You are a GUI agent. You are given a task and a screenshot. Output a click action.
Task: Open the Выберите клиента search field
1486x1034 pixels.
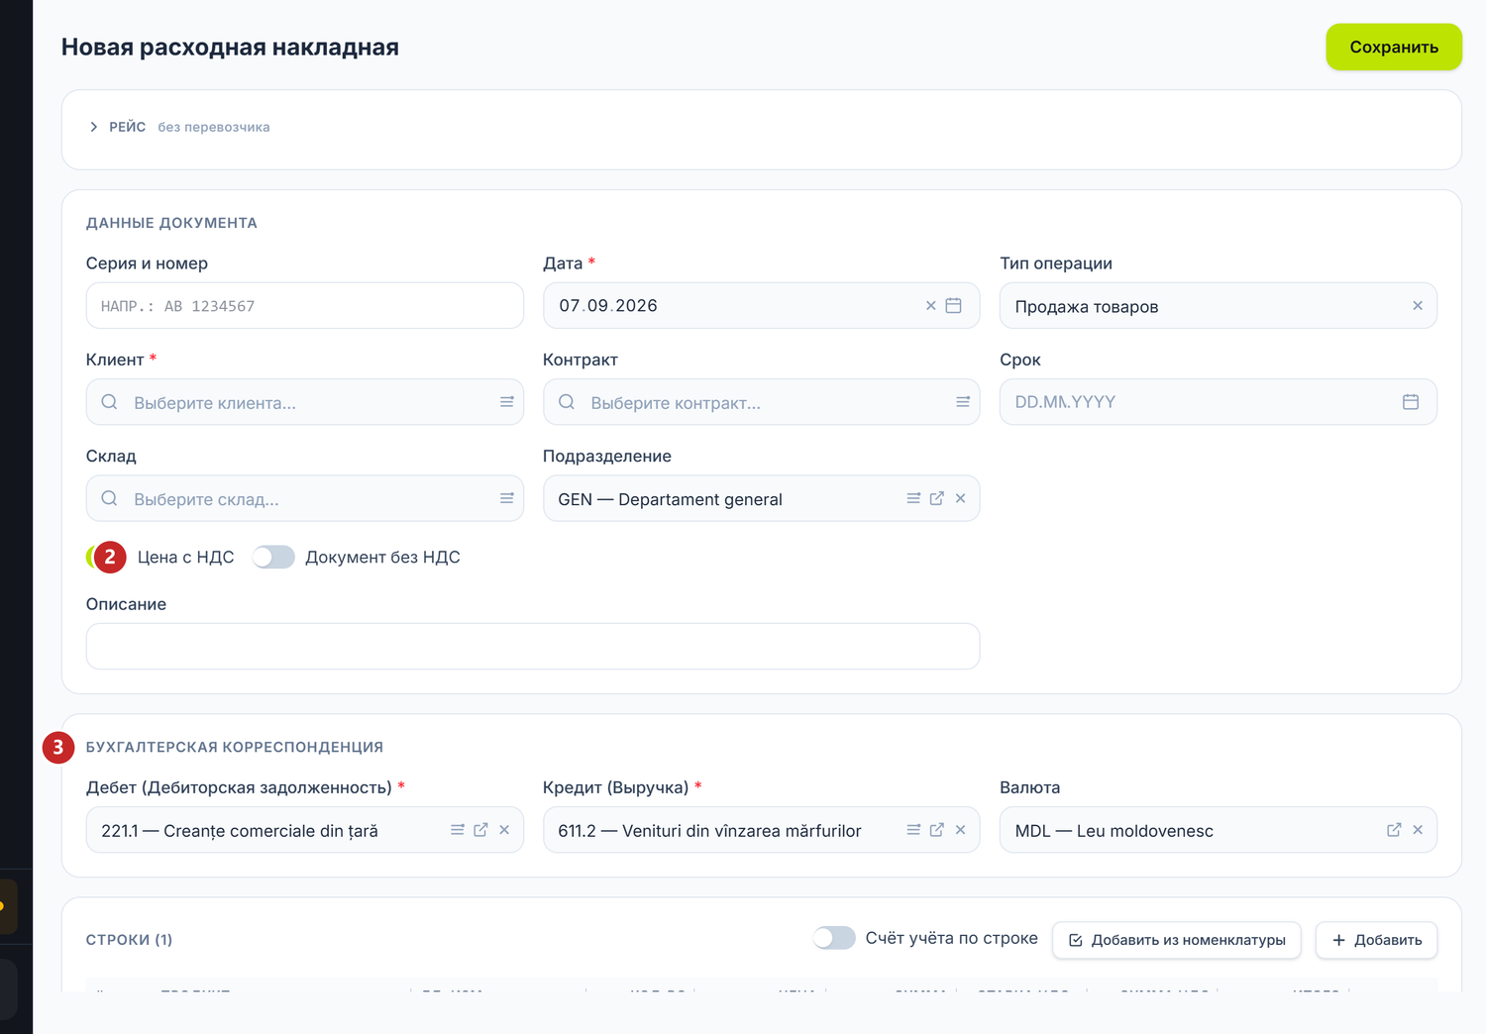pyautogui.click(x=305, y=402)
